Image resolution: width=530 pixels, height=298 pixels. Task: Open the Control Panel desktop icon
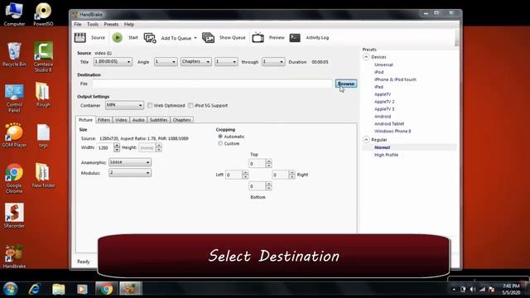pos(14,99)
